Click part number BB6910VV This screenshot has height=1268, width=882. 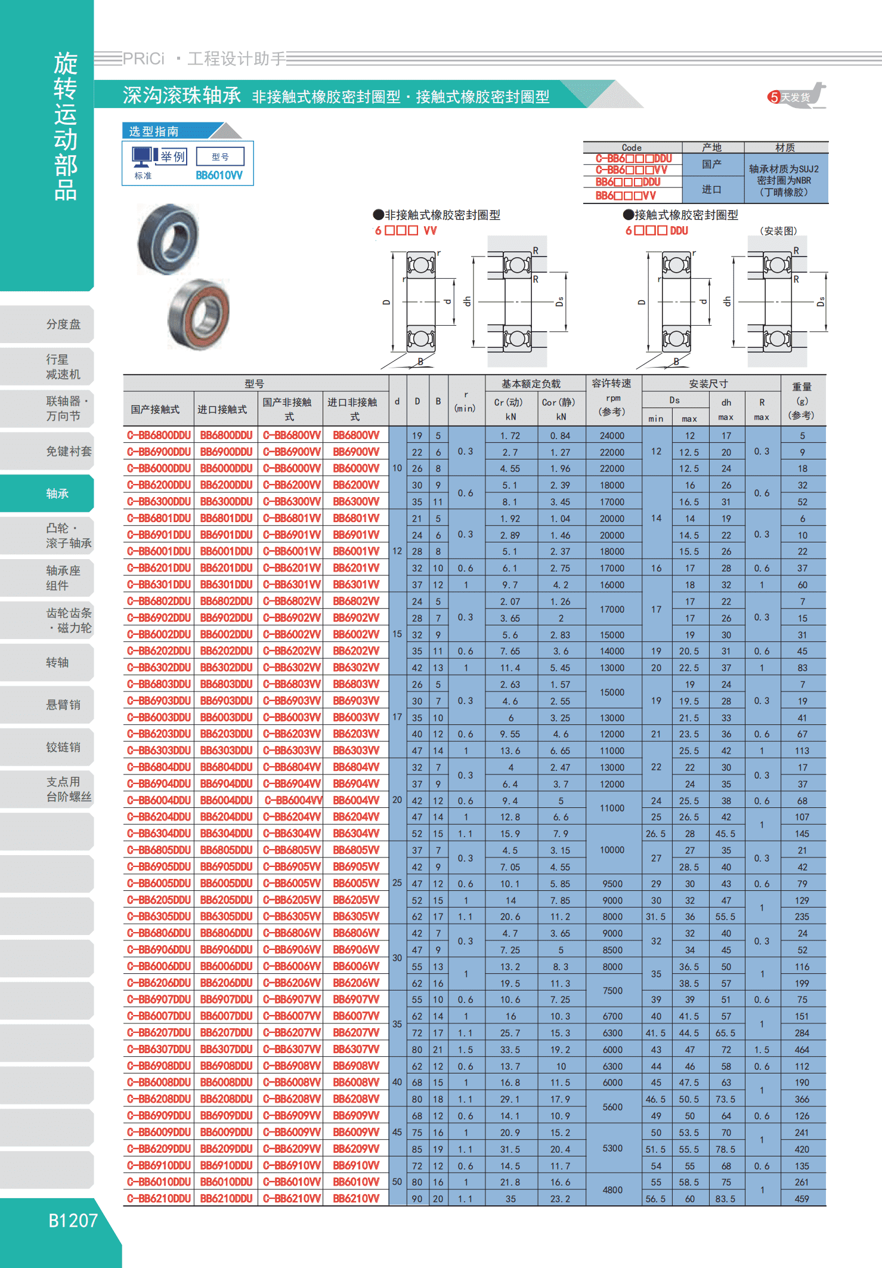356,1165
